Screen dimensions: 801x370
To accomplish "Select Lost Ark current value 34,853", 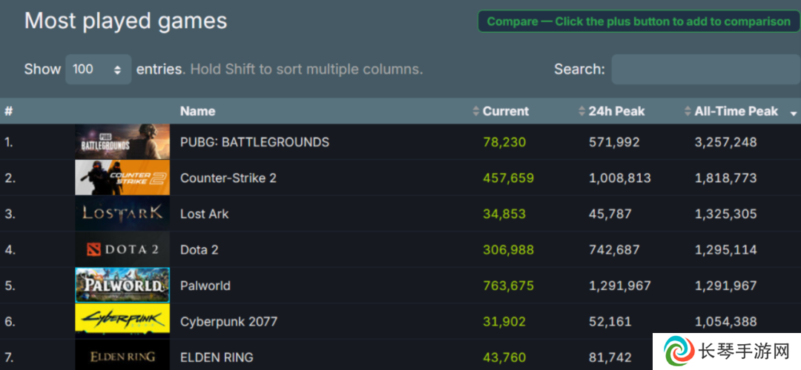I will point(504,214).
